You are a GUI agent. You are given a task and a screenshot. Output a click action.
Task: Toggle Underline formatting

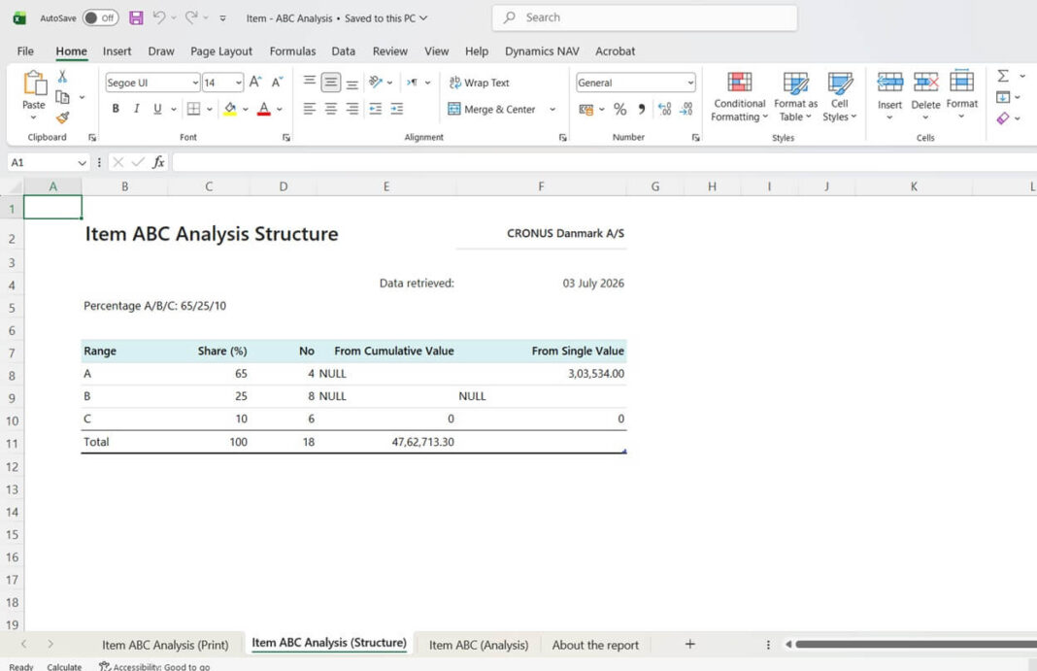tap(157, 109)
